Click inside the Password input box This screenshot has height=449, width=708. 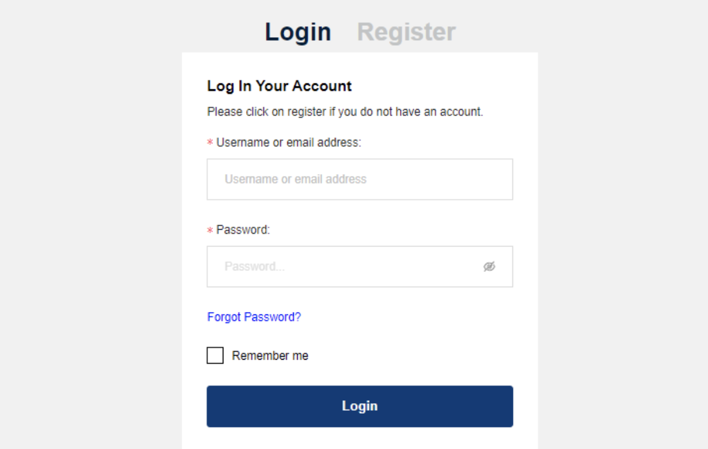tap(348, 266)
